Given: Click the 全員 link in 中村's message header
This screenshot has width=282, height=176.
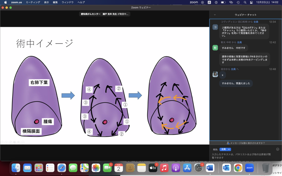Looking at the screenshot, I should point(239,42).
